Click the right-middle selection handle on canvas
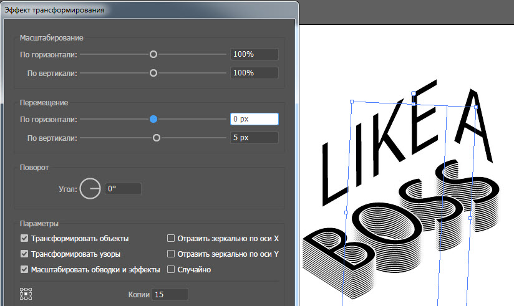514x306 pixels. pyautogui.click(x=470, y=218)
